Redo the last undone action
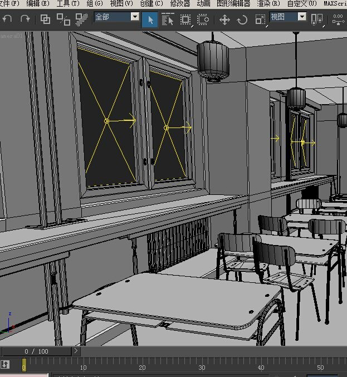Screen dimensions: 347x377 coord(25,19)
